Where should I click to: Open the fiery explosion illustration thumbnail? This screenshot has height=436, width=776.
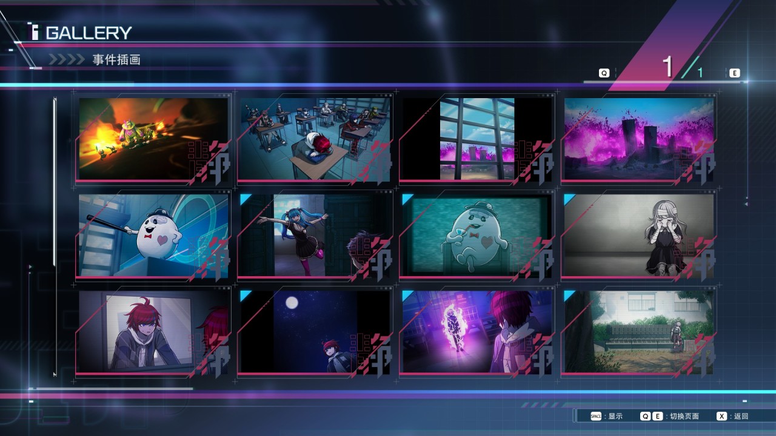(153, 139)
